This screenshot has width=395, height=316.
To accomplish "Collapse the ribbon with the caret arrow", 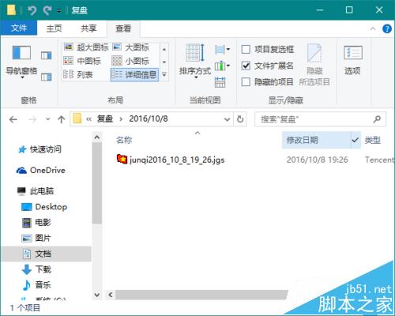I will 373,28.
